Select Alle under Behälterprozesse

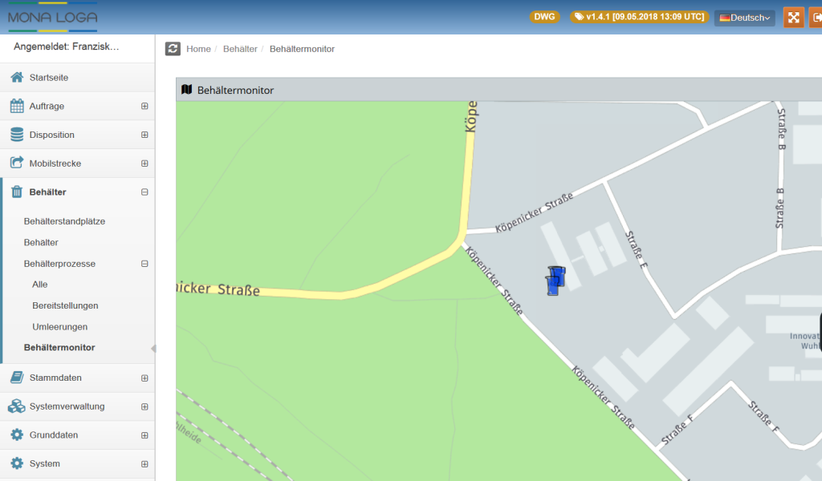pos(40,285)
